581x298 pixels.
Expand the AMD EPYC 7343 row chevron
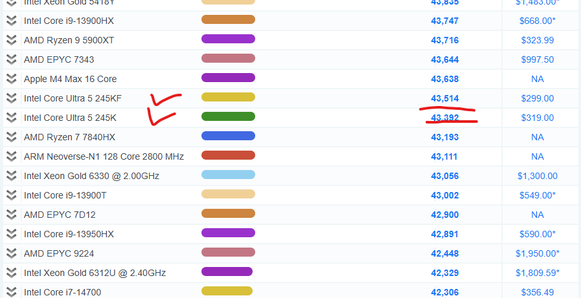(12, 59)
